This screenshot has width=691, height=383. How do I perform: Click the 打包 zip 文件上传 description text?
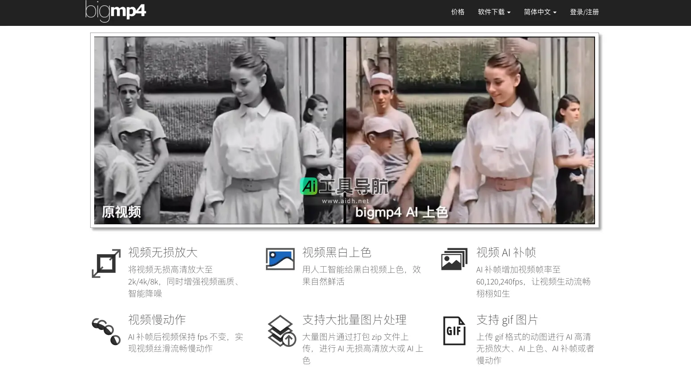pyautogui.click(x=362, y=348)
